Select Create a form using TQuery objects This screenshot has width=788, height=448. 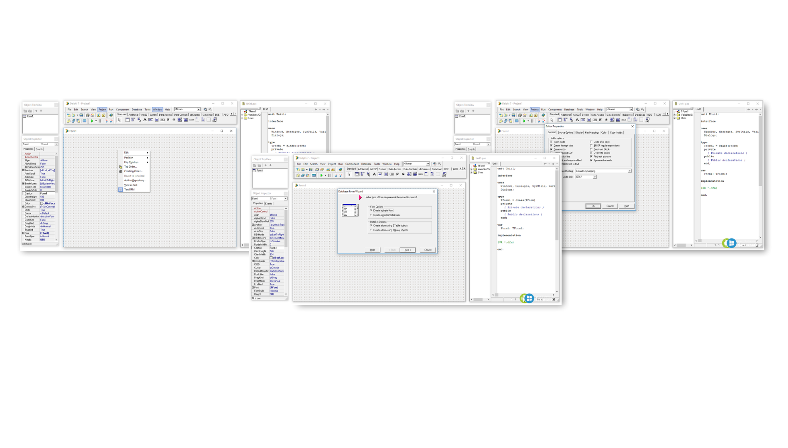tap(371, 230)
